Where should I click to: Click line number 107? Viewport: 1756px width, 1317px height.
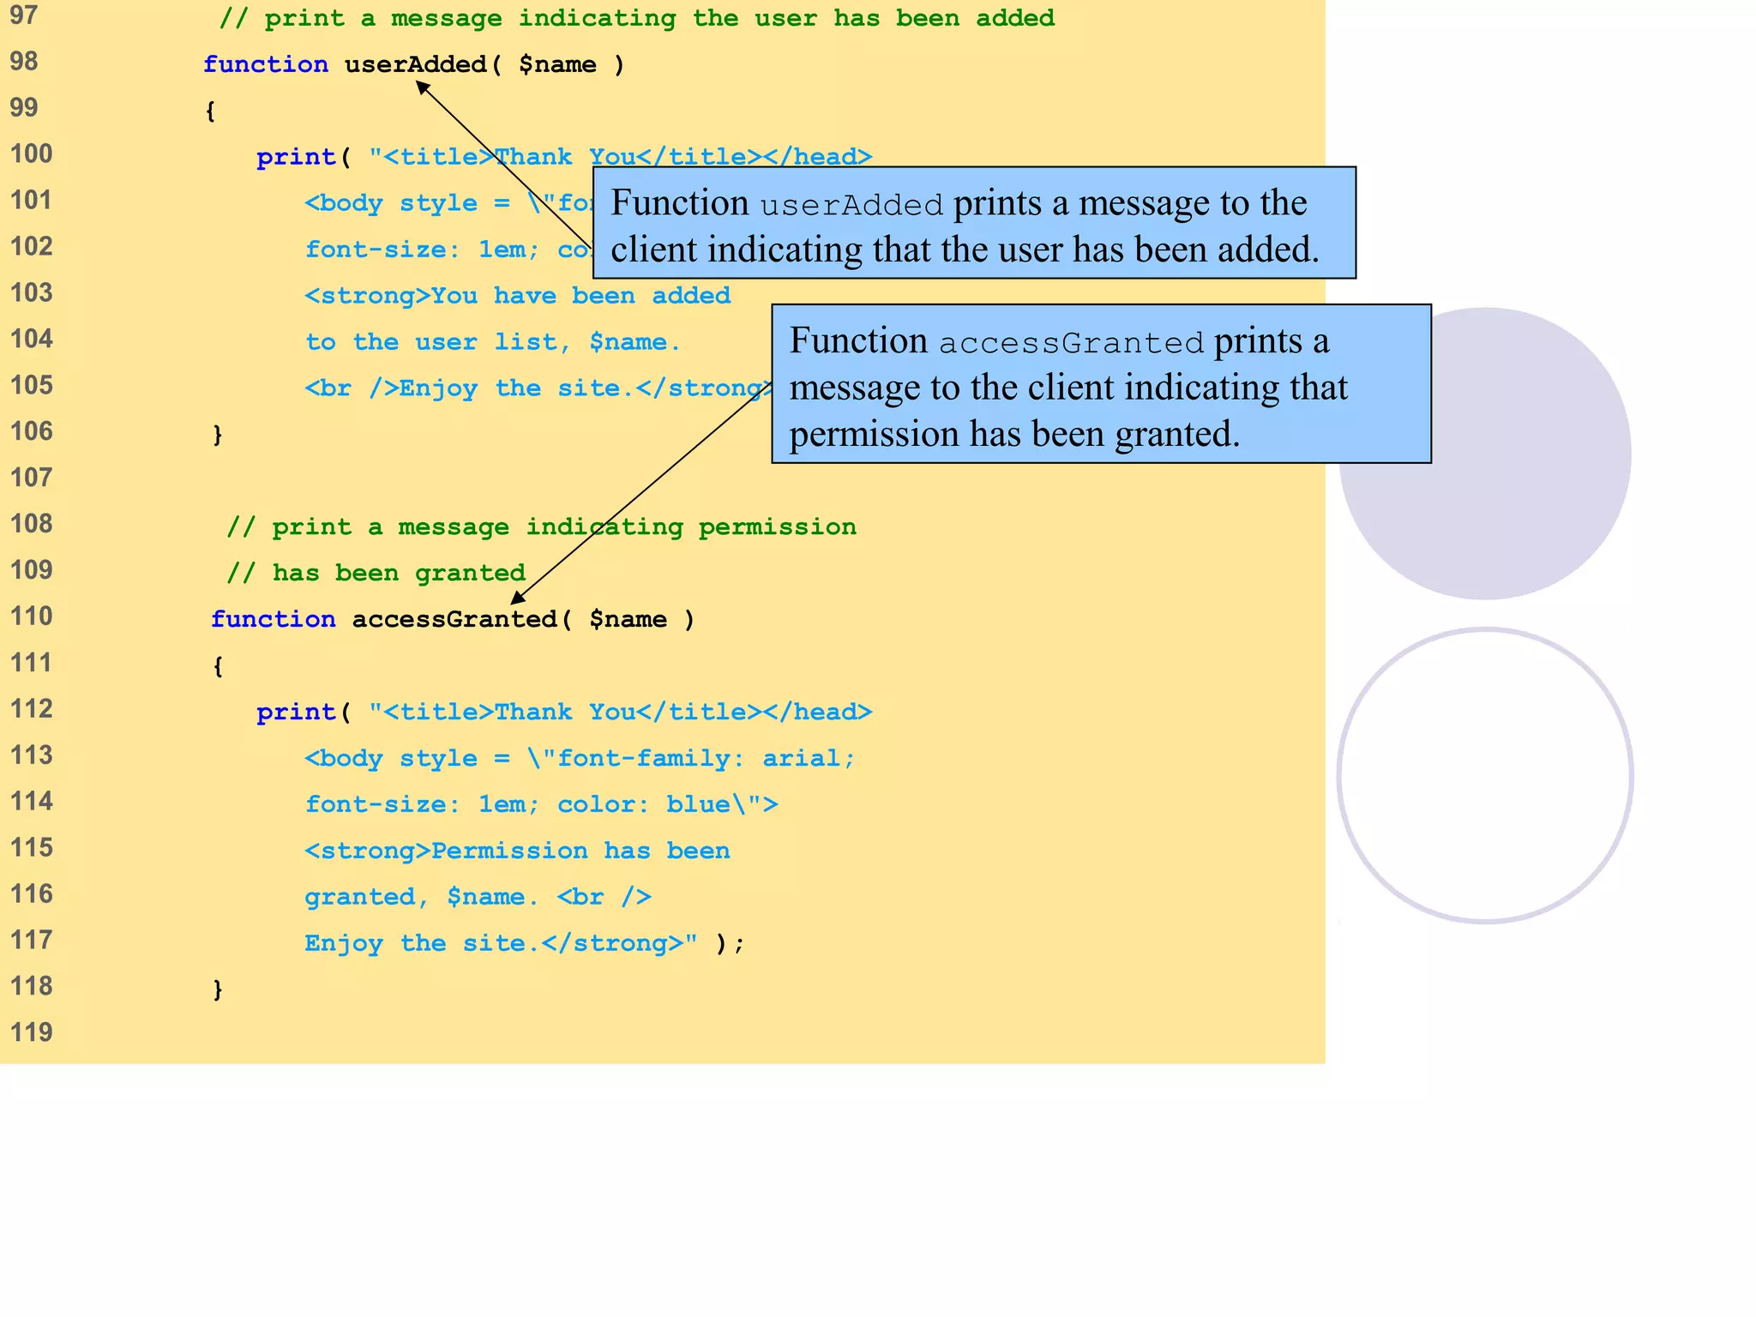(31, 478)
